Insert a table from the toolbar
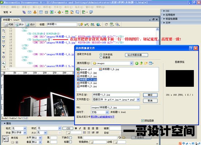 coord(41,12)
